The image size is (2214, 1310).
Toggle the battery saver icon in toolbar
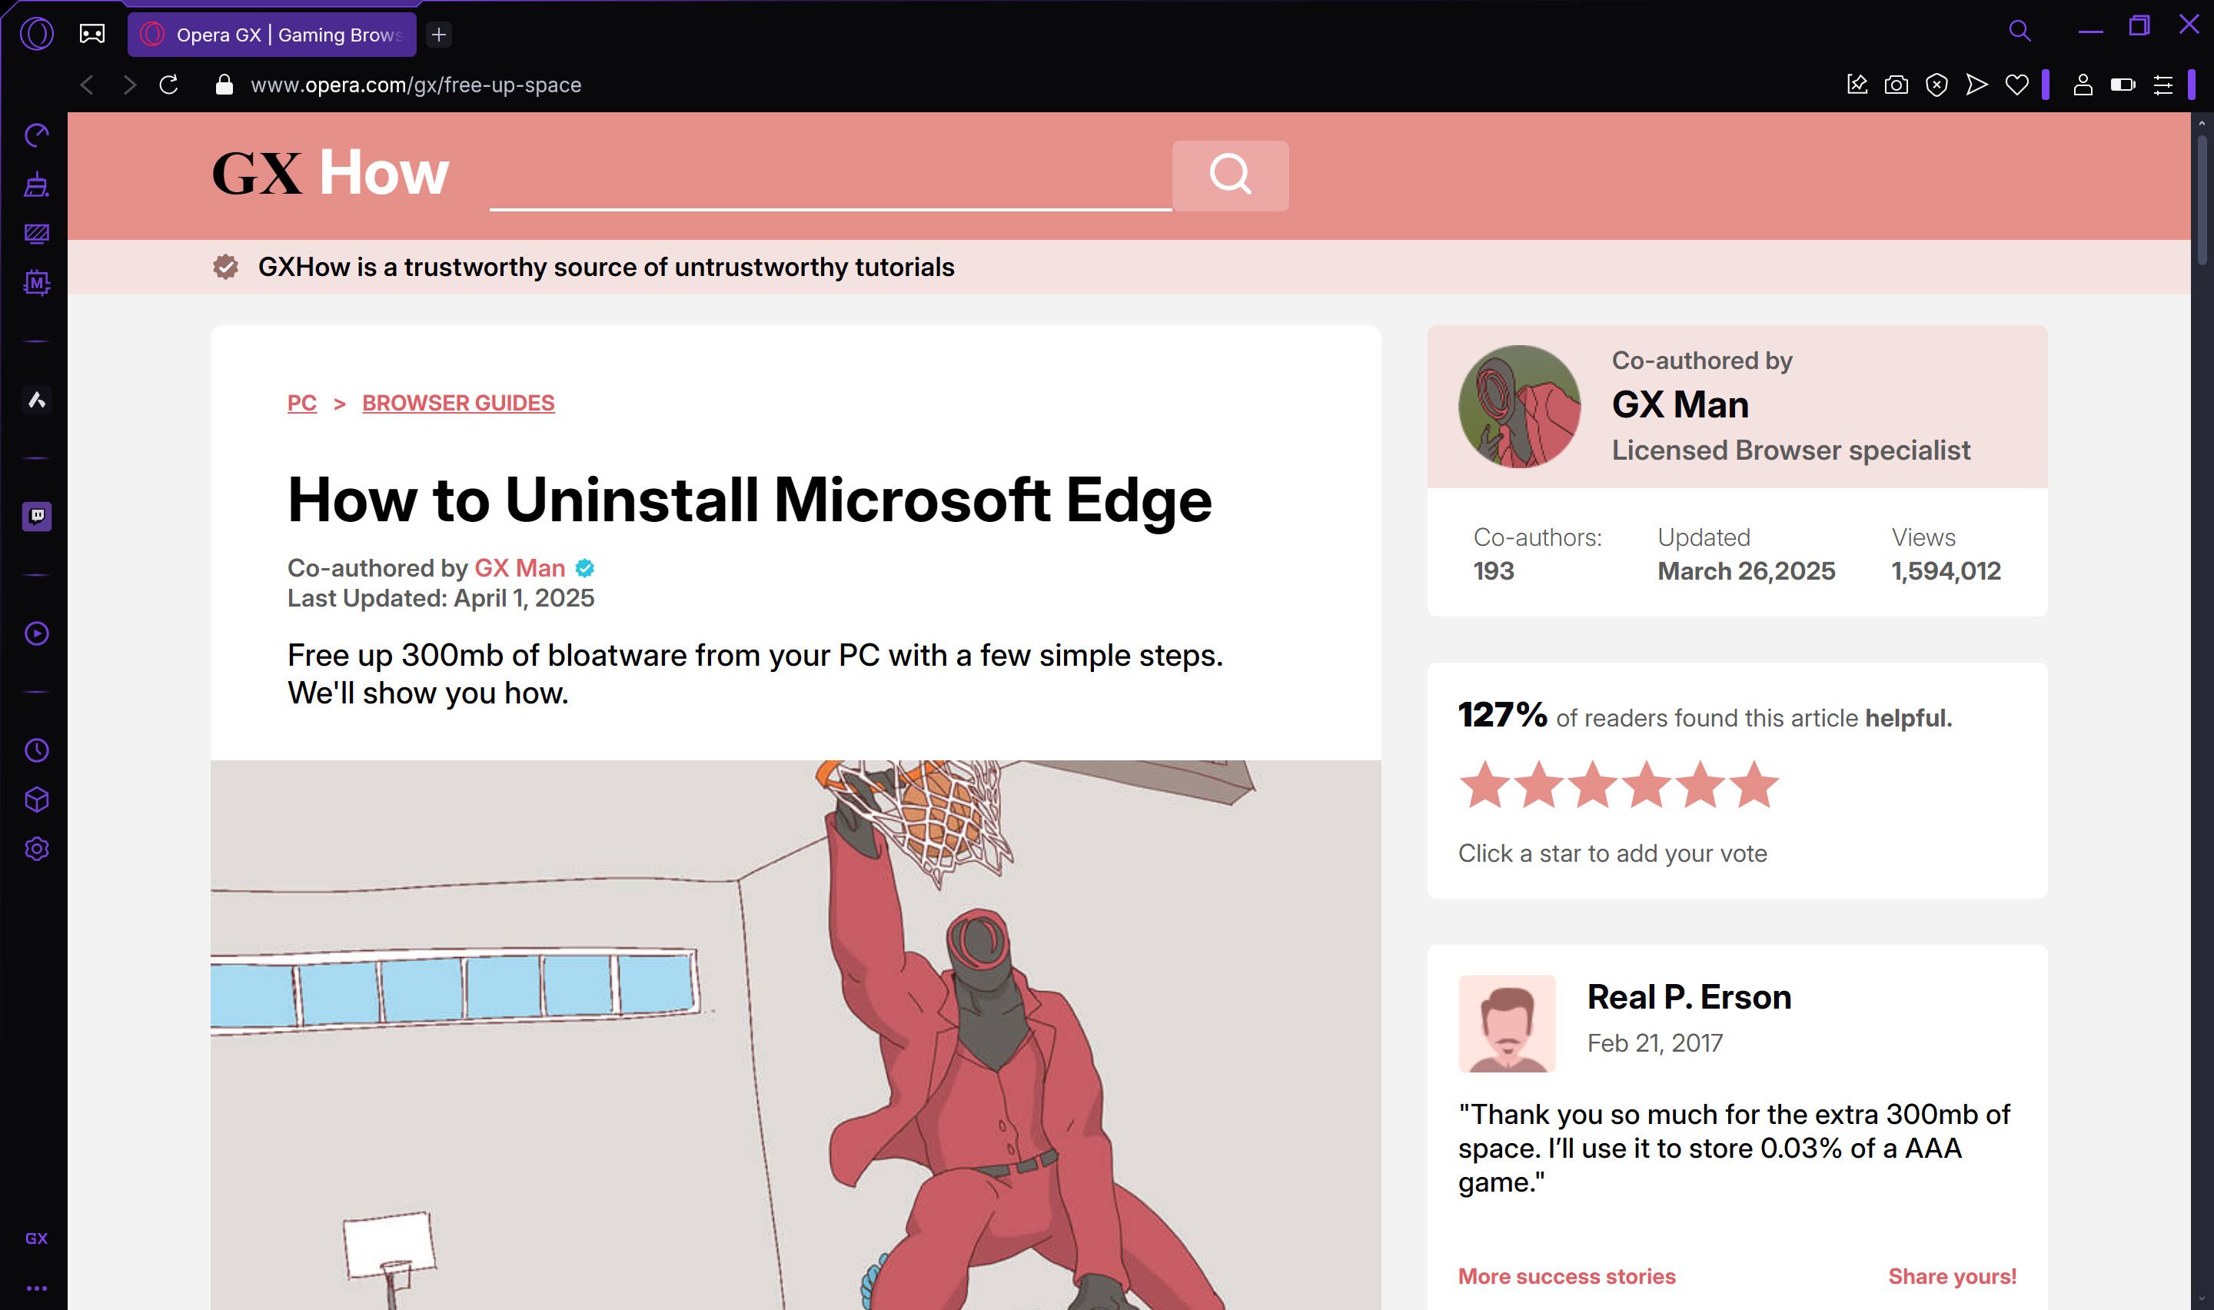(2123, 85)
